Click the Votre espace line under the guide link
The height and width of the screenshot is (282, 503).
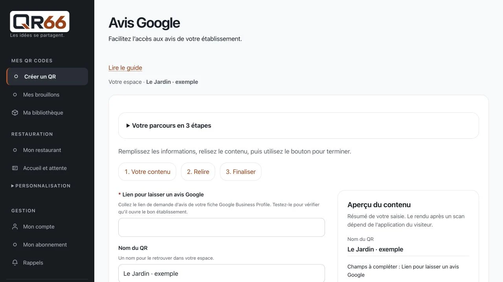[x=153, y=82]
